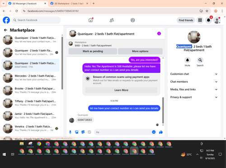Record a voice clip microphone icon
226x168 pixels.
point(70,132)
